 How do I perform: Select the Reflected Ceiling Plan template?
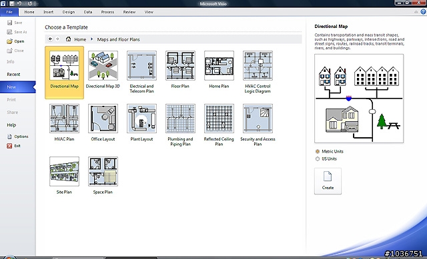[x=219, y=125]
